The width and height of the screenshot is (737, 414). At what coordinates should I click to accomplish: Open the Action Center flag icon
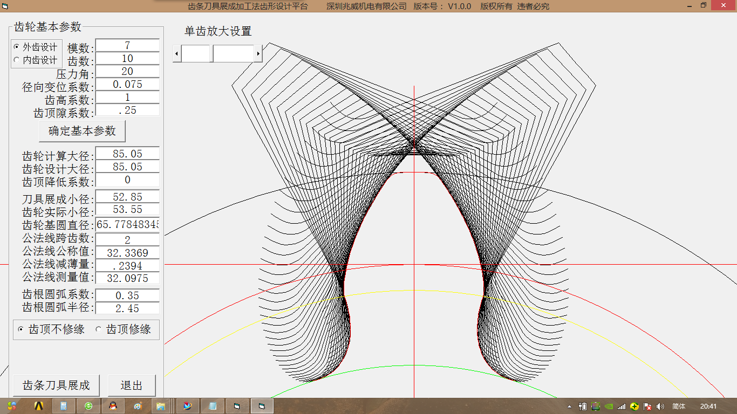coord(647,406)
